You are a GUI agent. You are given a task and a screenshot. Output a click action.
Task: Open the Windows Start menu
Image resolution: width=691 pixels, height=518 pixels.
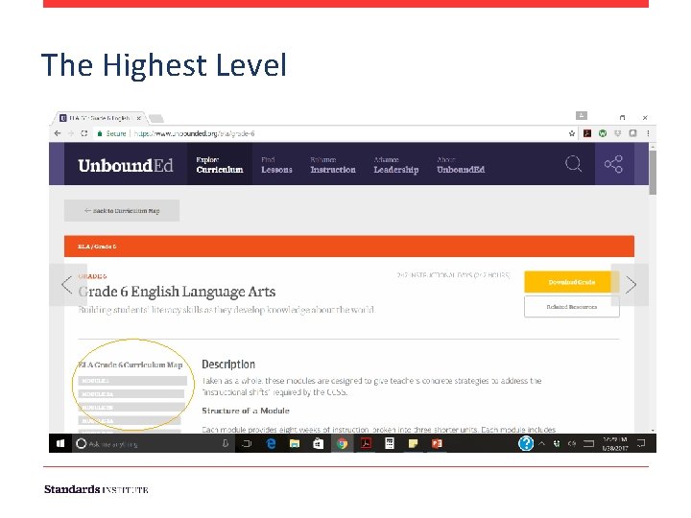point(60,443)
